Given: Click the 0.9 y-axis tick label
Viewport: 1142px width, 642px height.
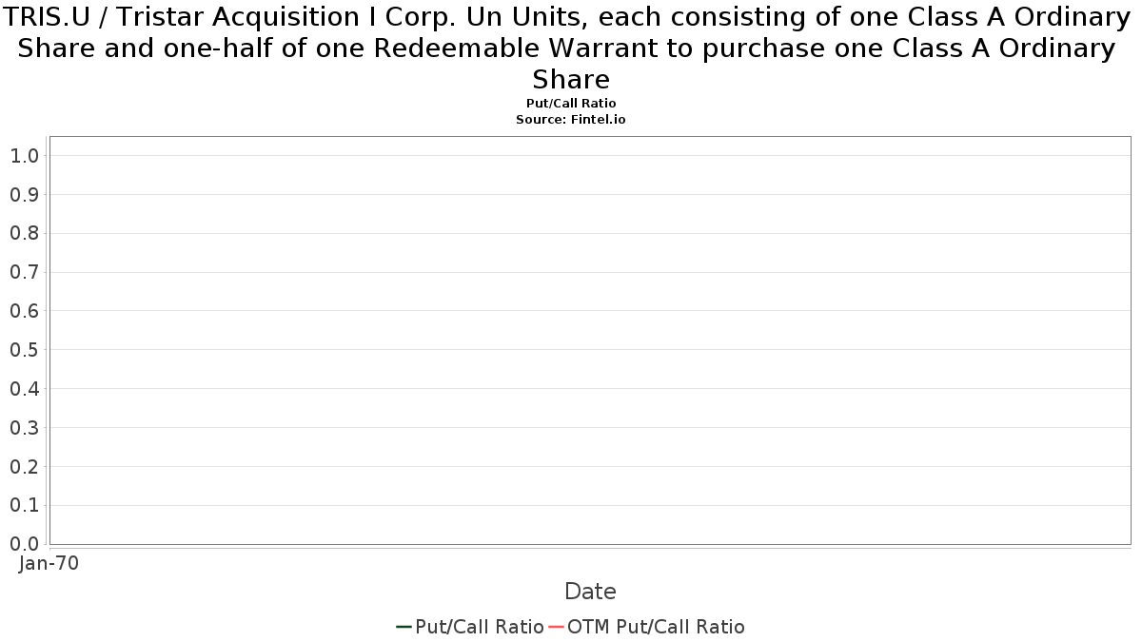Looking at the screenshot, I should point(24,195).
